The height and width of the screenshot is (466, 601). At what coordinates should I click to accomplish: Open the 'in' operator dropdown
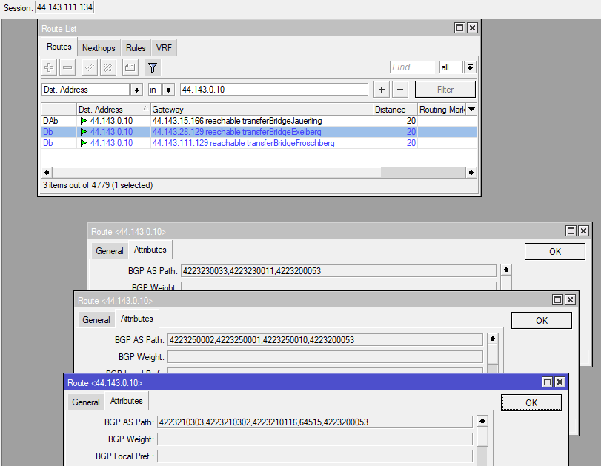point(168,90)
